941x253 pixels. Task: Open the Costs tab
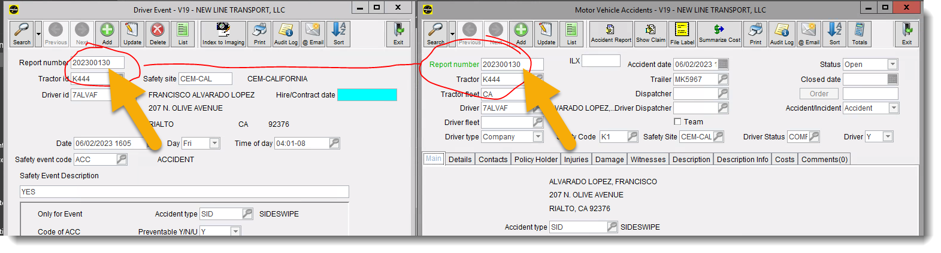(785, 159)
